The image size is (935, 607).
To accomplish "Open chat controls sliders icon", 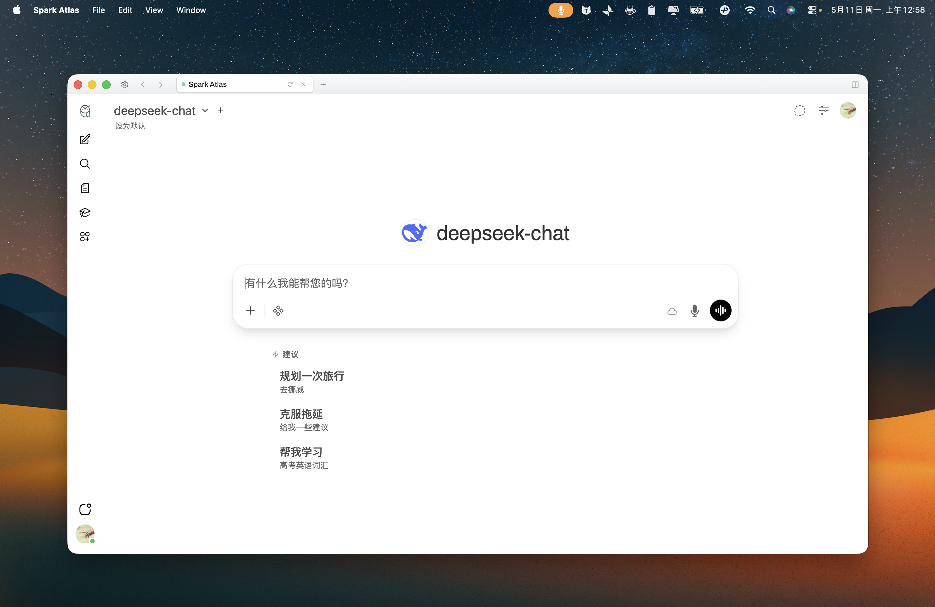I will (x=823, y=111).
